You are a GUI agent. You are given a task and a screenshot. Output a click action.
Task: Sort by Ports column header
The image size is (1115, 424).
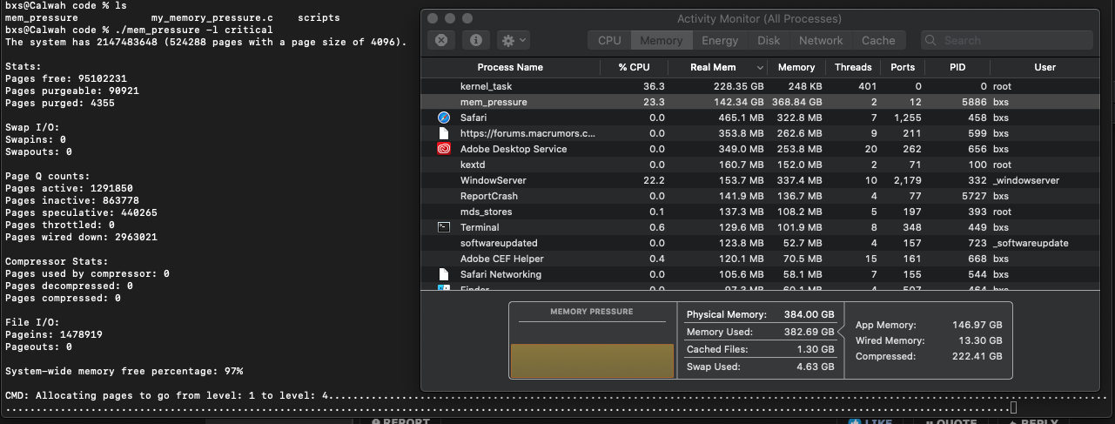tap(903, 67)
